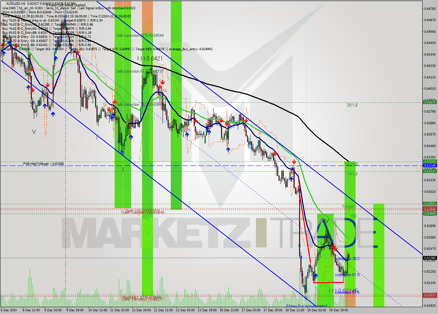Click the green 0.63214 price tag
This screenshot has height=314, width=438.
tap(430, 171)
